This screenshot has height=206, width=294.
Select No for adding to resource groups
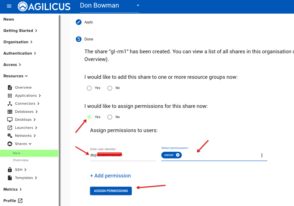coord(110,88)
